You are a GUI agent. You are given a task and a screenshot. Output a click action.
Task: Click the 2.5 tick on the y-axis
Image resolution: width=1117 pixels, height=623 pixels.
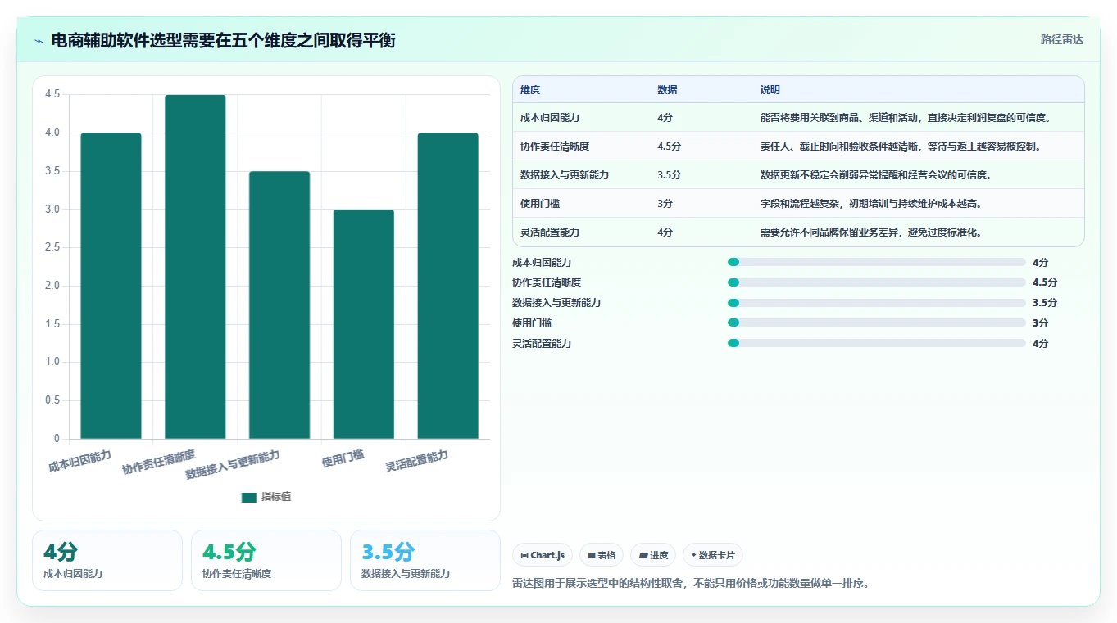coord(52,247)
